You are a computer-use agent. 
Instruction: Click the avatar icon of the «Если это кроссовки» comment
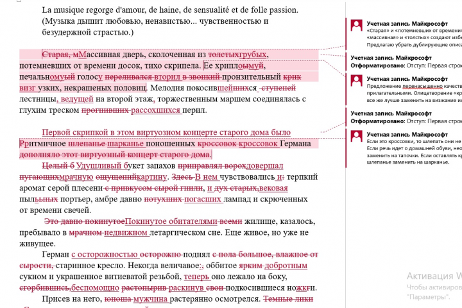coord(356,136)
